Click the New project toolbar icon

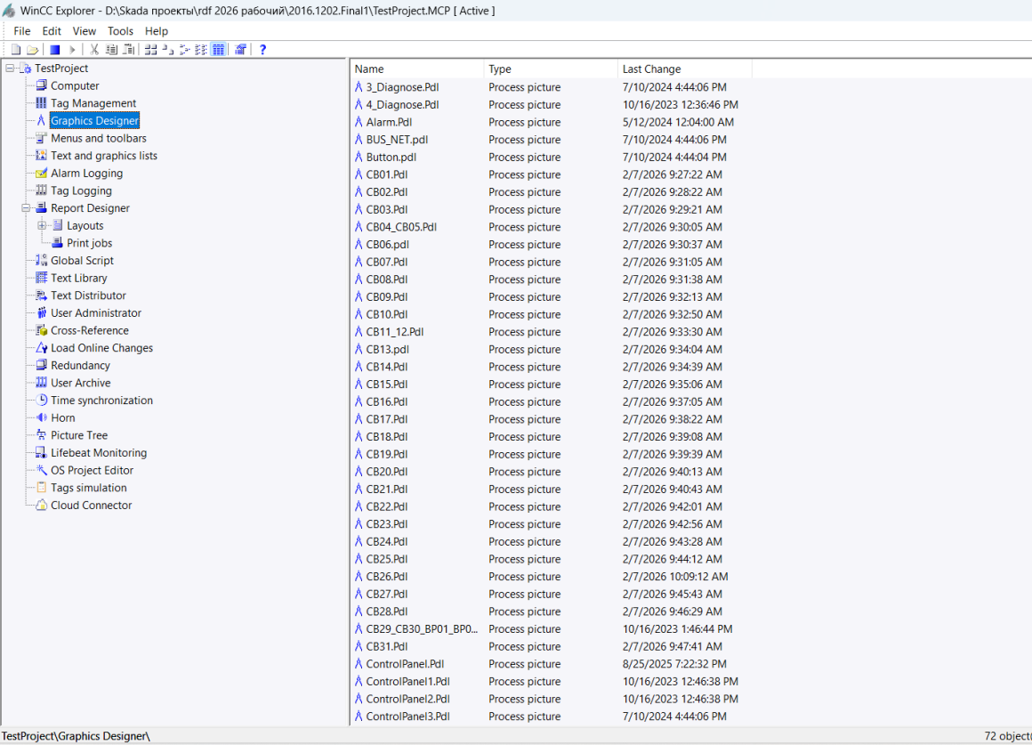tap(16, 50)
